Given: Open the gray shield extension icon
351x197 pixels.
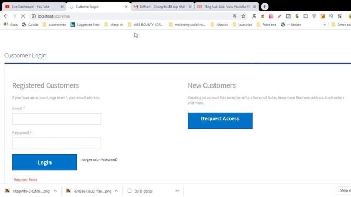Looking at the screenshot, I should pos(314,16).
